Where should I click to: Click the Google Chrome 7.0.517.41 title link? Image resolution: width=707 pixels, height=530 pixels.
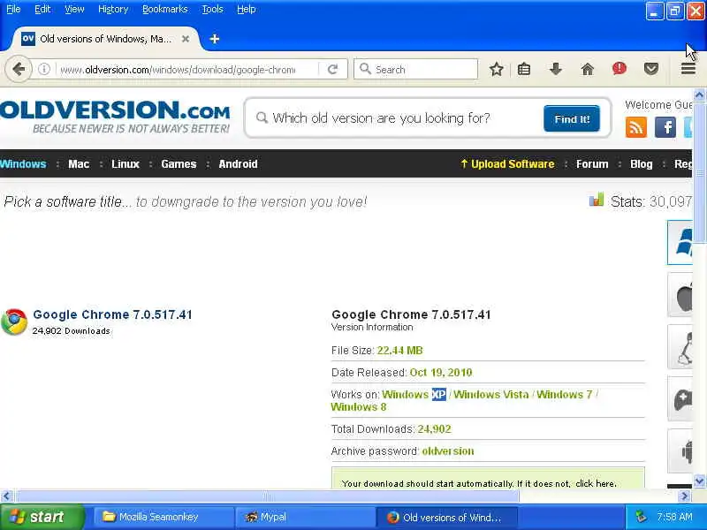113,314
